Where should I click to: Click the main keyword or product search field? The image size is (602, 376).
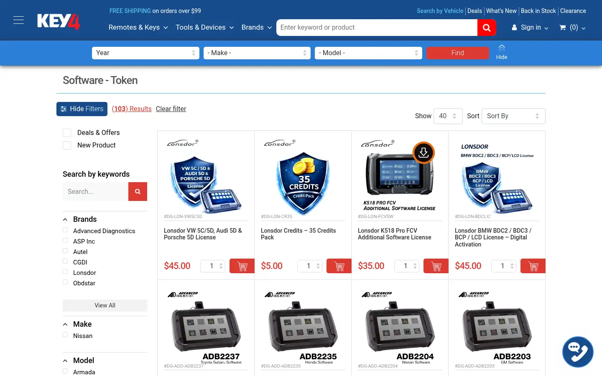coord(377,28)
